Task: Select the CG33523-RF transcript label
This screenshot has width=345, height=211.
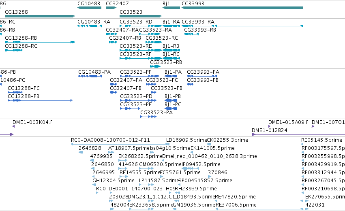Action: tap(135, 54)
